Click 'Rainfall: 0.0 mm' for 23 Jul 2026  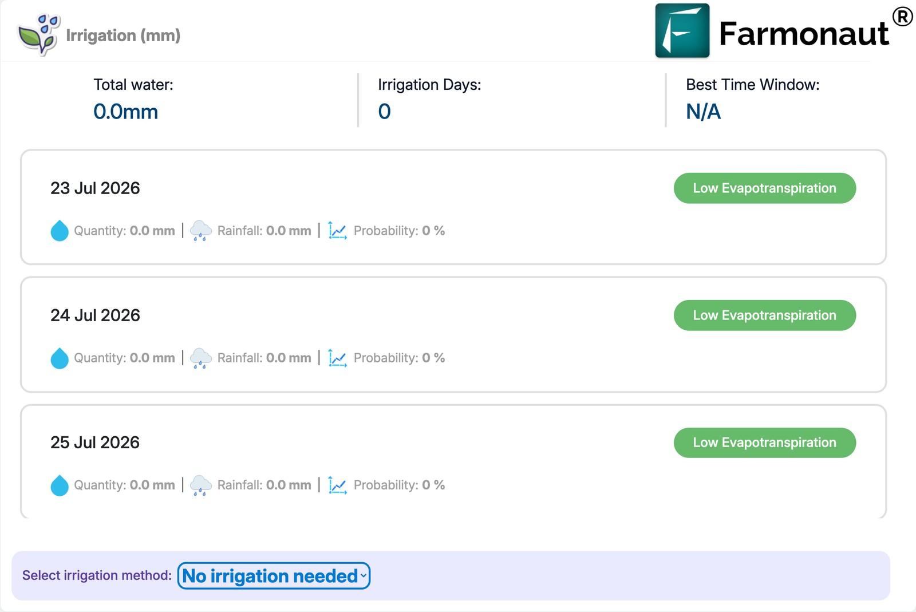coord(264,231)
